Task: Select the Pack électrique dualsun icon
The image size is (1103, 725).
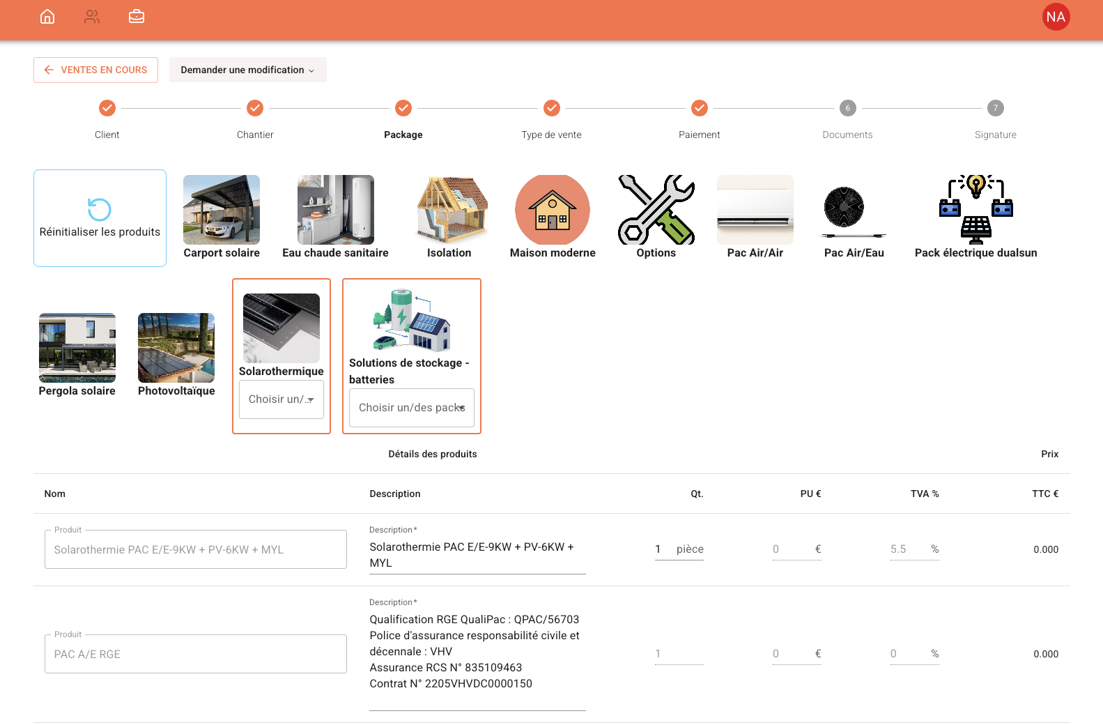Action: (x=975, y=210)
